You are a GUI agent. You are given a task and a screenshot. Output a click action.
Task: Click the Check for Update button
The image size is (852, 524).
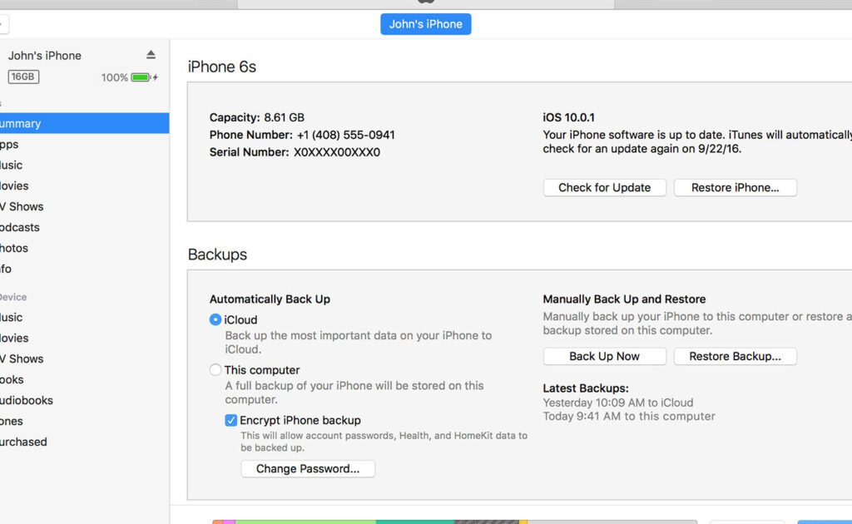click(604, 187)
